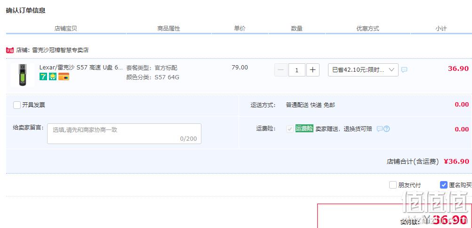The image size is (472, 228).
Task: Click the 数量 column header
Action: pos(296,29)
